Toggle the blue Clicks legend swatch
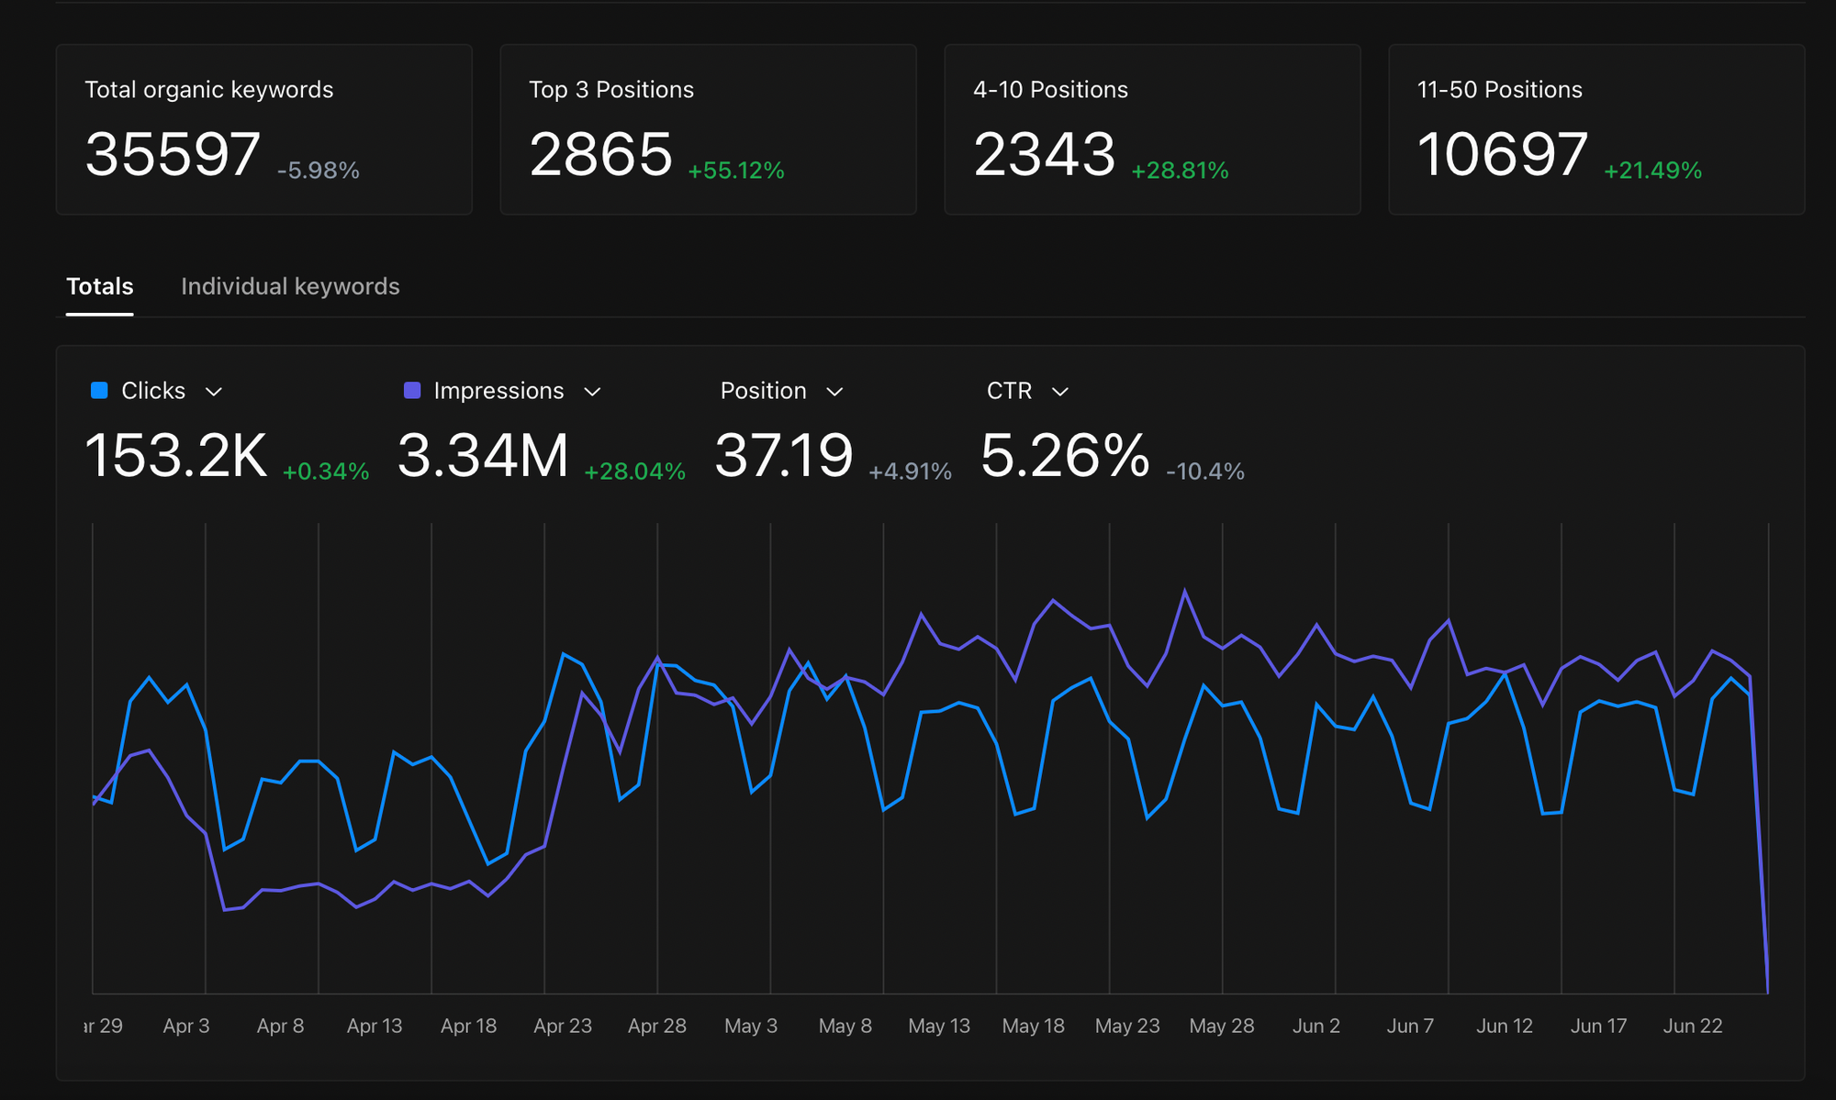Image resolution: width=1836 pixels, height=1100 pixels. 98,390
